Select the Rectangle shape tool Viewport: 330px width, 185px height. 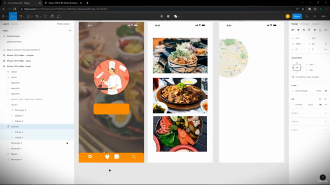[29, 16]
